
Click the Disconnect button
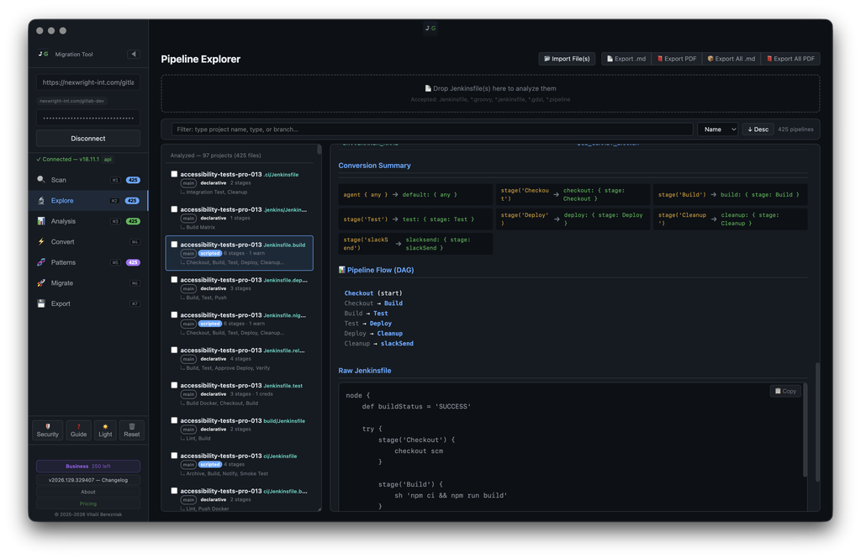(x=87, y=139)
